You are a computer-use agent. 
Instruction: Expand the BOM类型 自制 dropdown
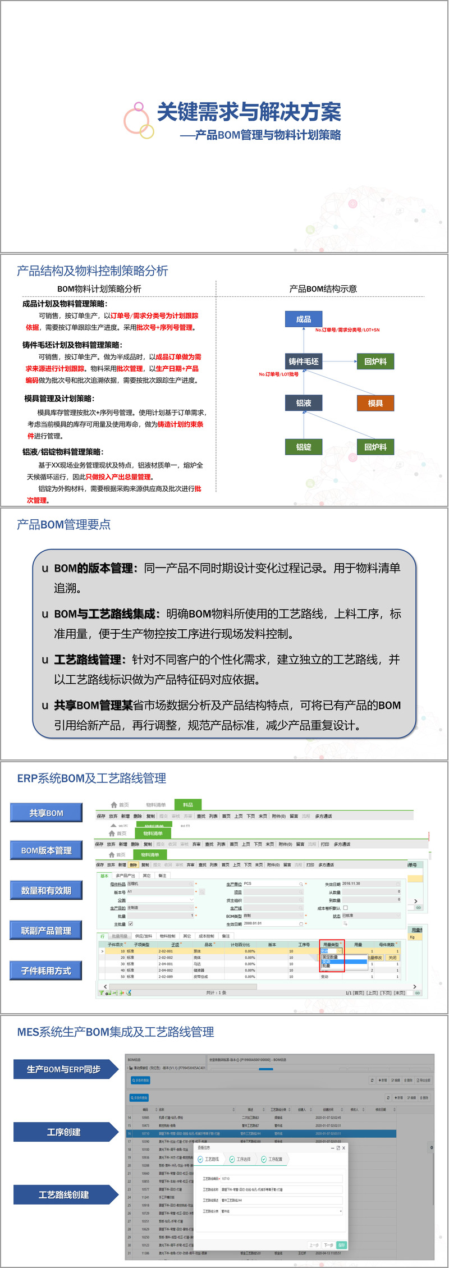(301, 915)
